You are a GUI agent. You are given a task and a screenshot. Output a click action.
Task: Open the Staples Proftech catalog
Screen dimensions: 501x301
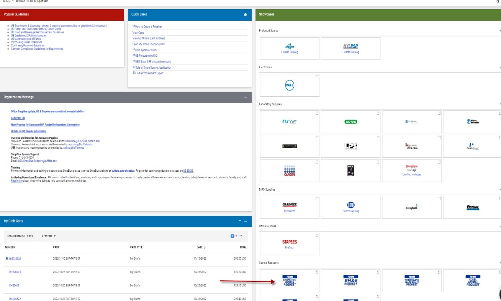point(290,243)
